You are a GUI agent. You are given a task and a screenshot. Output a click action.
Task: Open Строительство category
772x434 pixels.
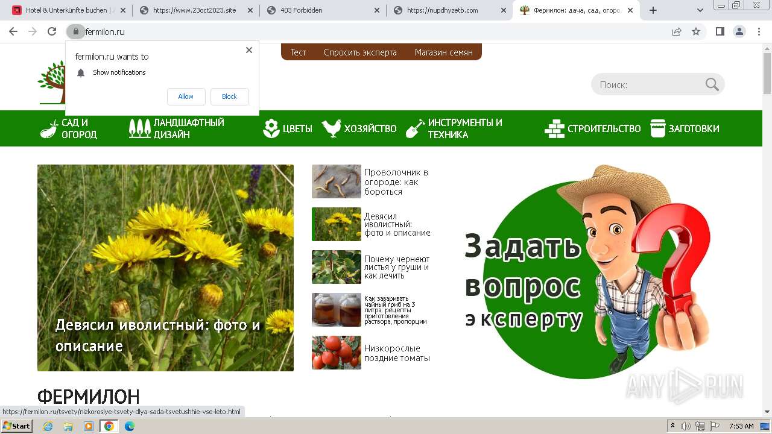pos(593,128)
